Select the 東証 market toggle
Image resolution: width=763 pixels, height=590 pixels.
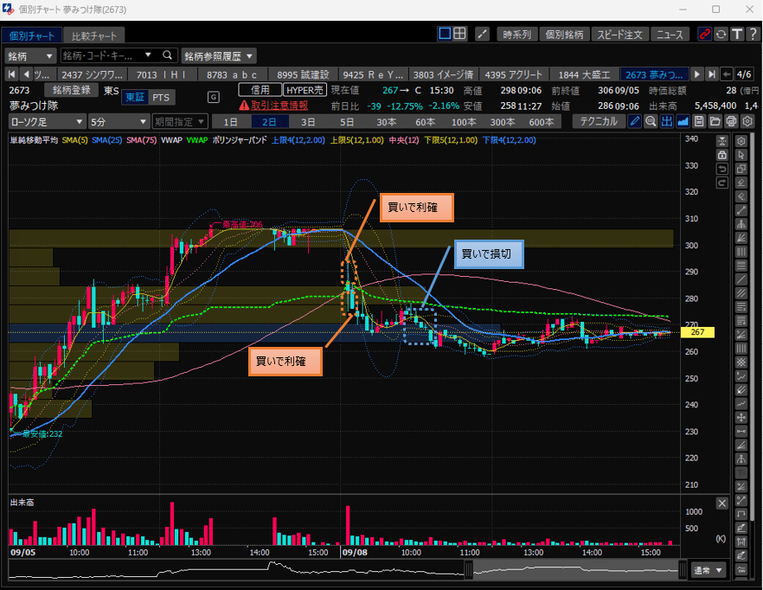135,97
